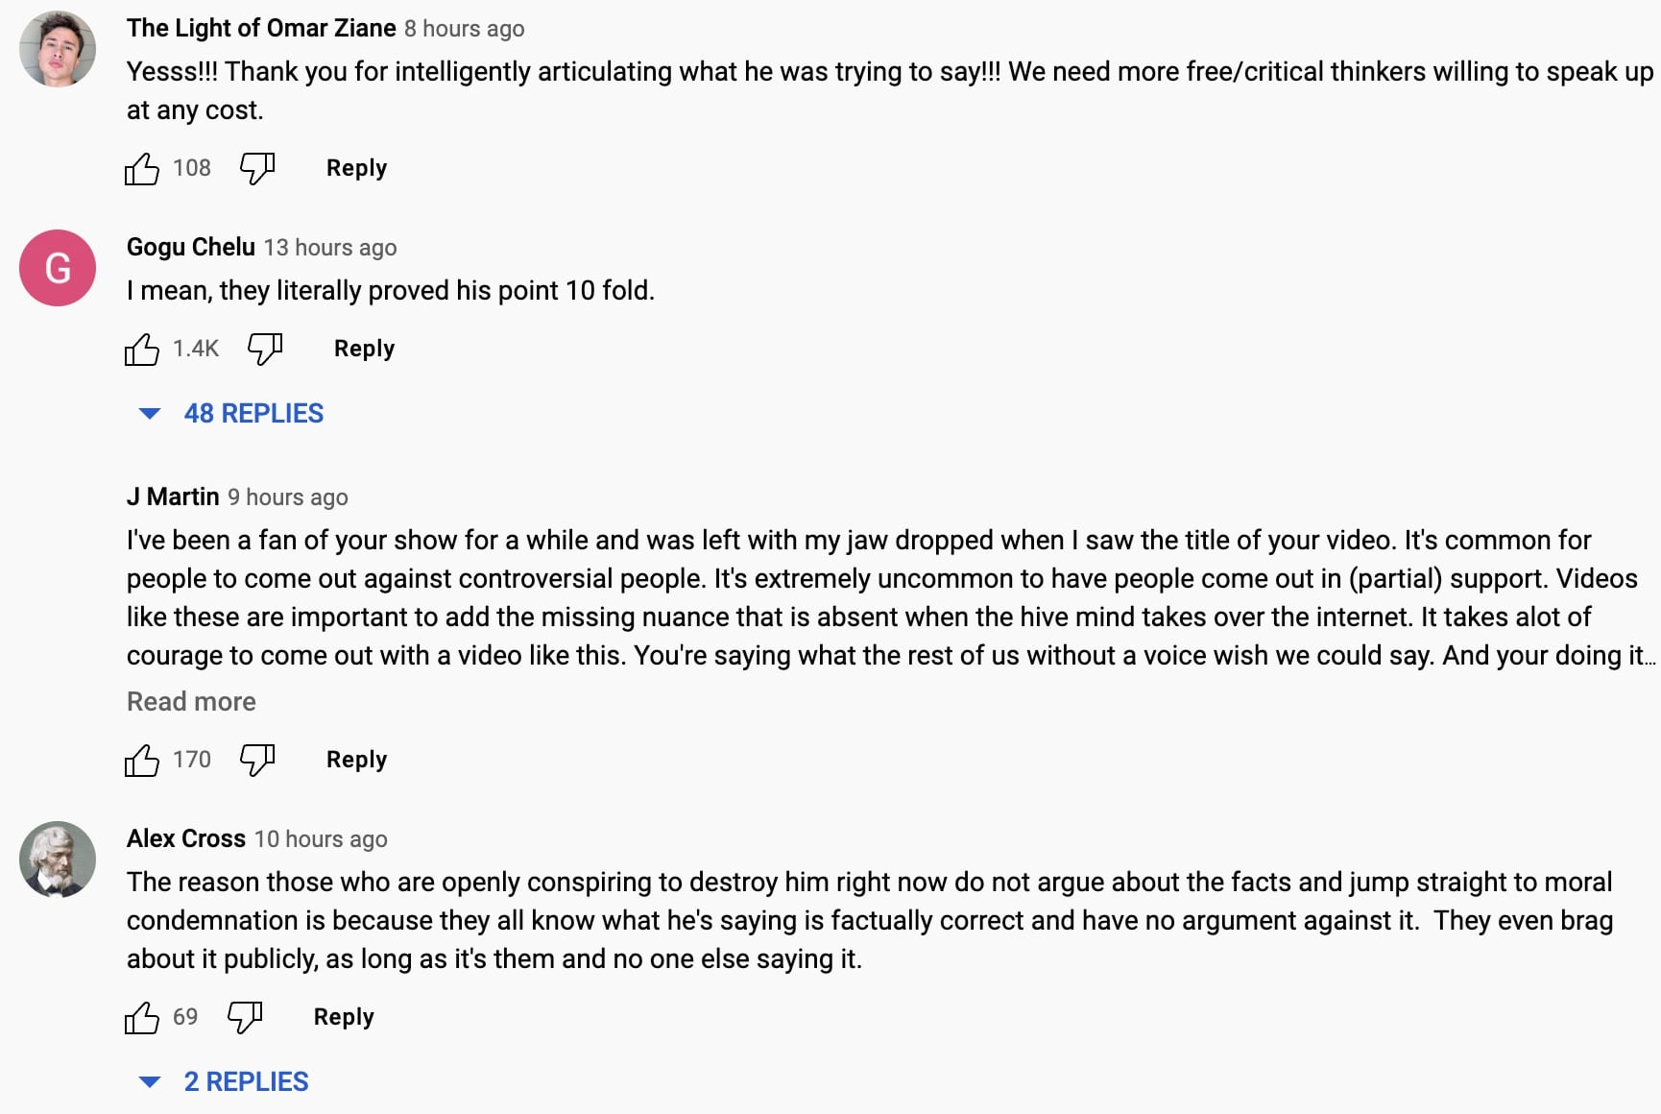The width and height of the screenshot is (1661, 1114).
Task: Dislike Alex Cross's comment
Action: (x=244, y=1018)
